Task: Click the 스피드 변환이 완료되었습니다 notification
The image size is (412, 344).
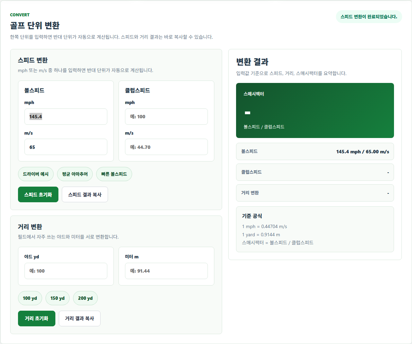Action: (x=369, y=17)
